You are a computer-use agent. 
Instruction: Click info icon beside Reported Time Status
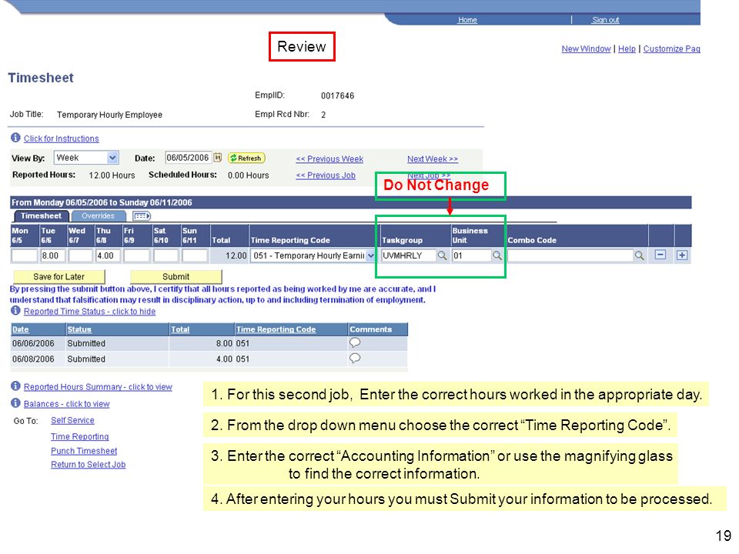click(15, 310)
